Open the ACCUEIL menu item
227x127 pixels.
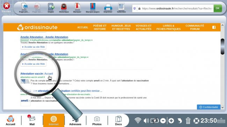click(x=83, y=27)
